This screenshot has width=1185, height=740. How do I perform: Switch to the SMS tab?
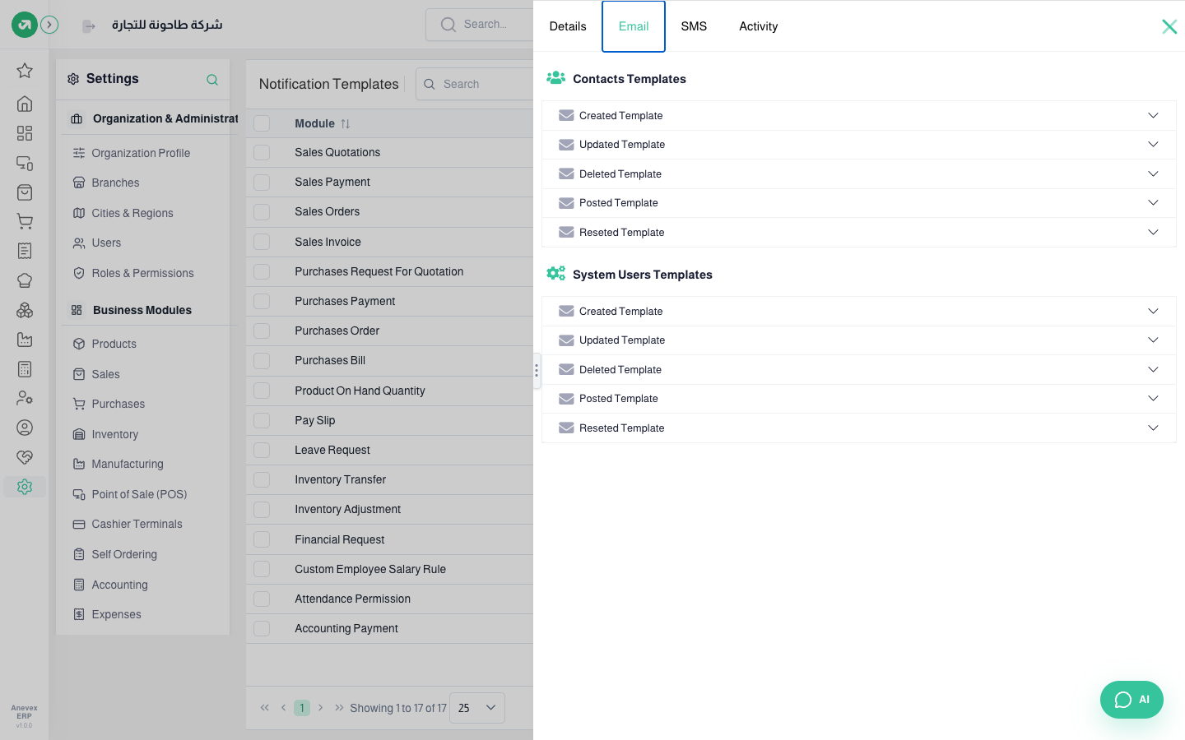694,26
